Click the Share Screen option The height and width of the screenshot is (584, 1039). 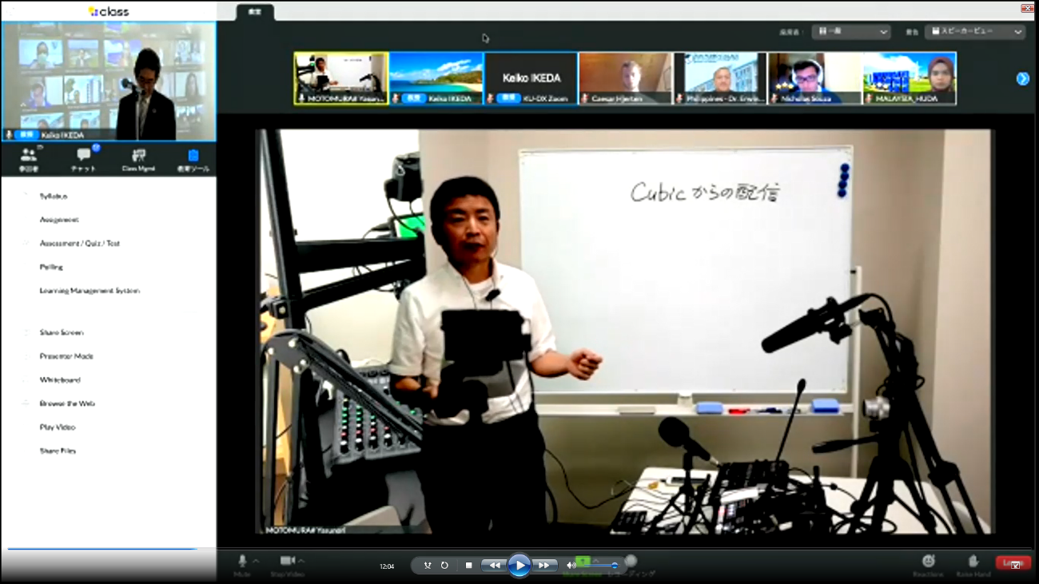62,332
